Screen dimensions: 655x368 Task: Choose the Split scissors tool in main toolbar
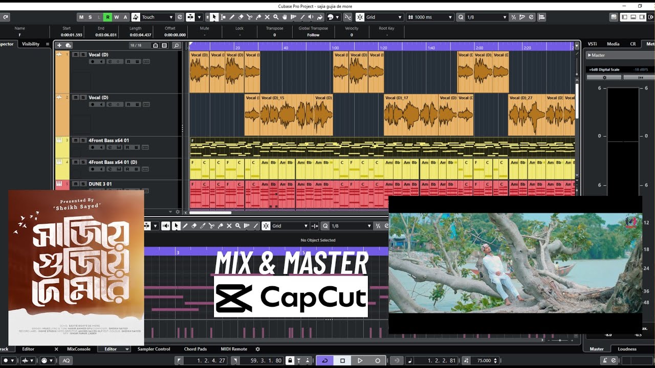click(x=249, y=17)
